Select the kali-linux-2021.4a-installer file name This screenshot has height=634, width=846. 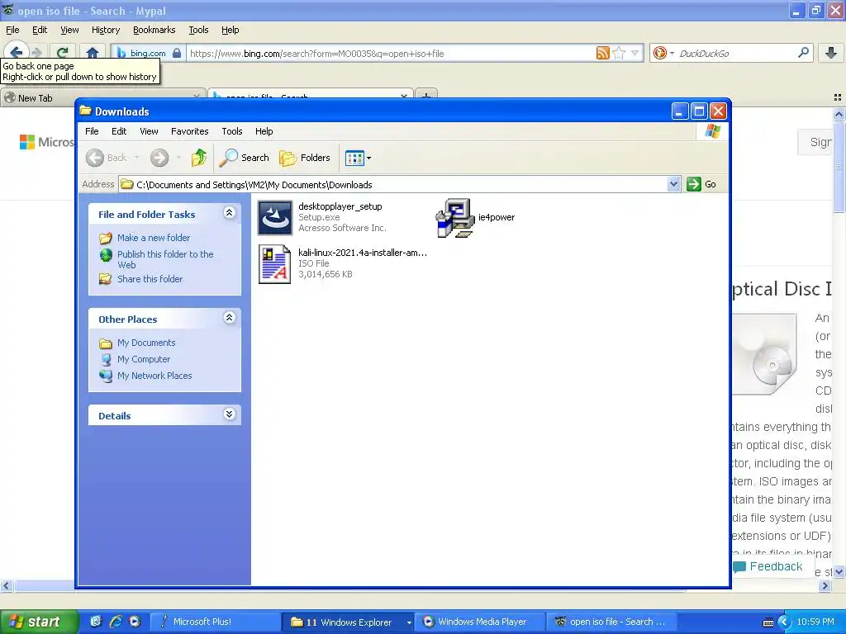[x=363, y=253]
